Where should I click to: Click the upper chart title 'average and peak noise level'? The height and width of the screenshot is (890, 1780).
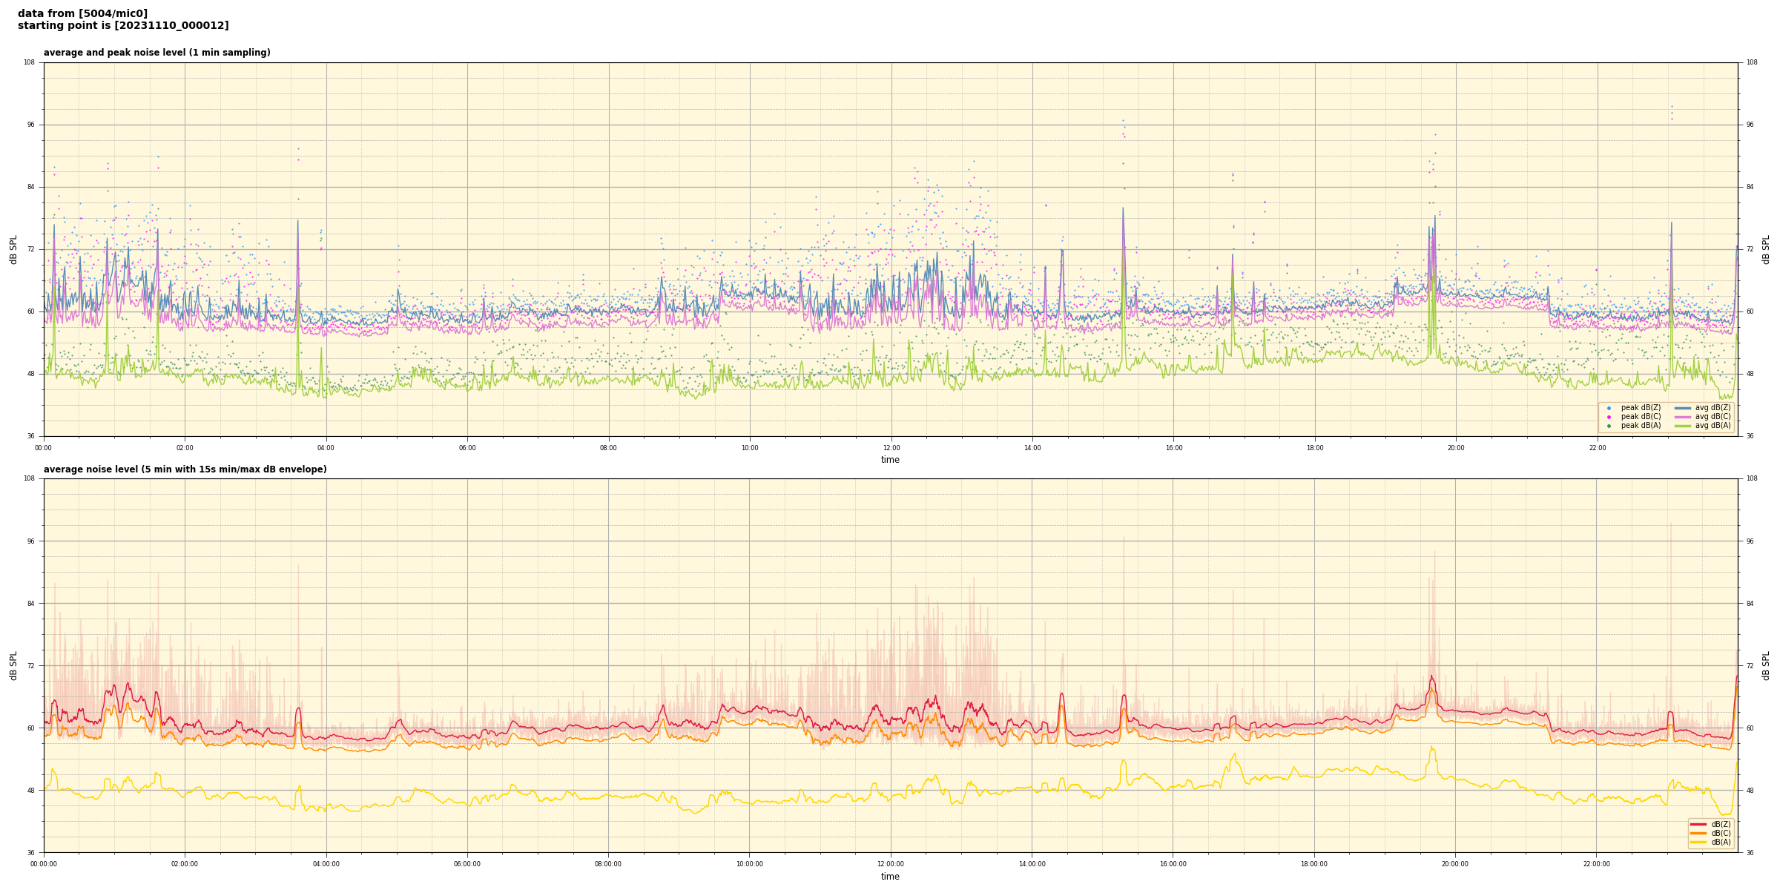click(156, 53)
